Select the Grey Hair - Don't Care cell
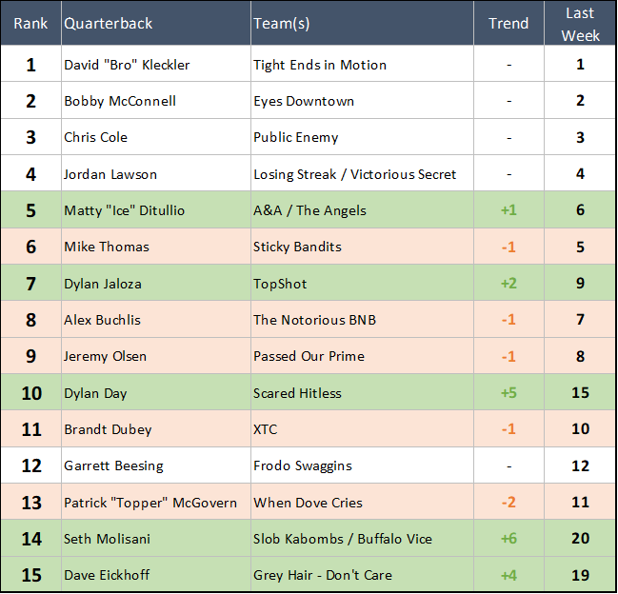This screenshot has height=594, width=618. pos(323,575)
